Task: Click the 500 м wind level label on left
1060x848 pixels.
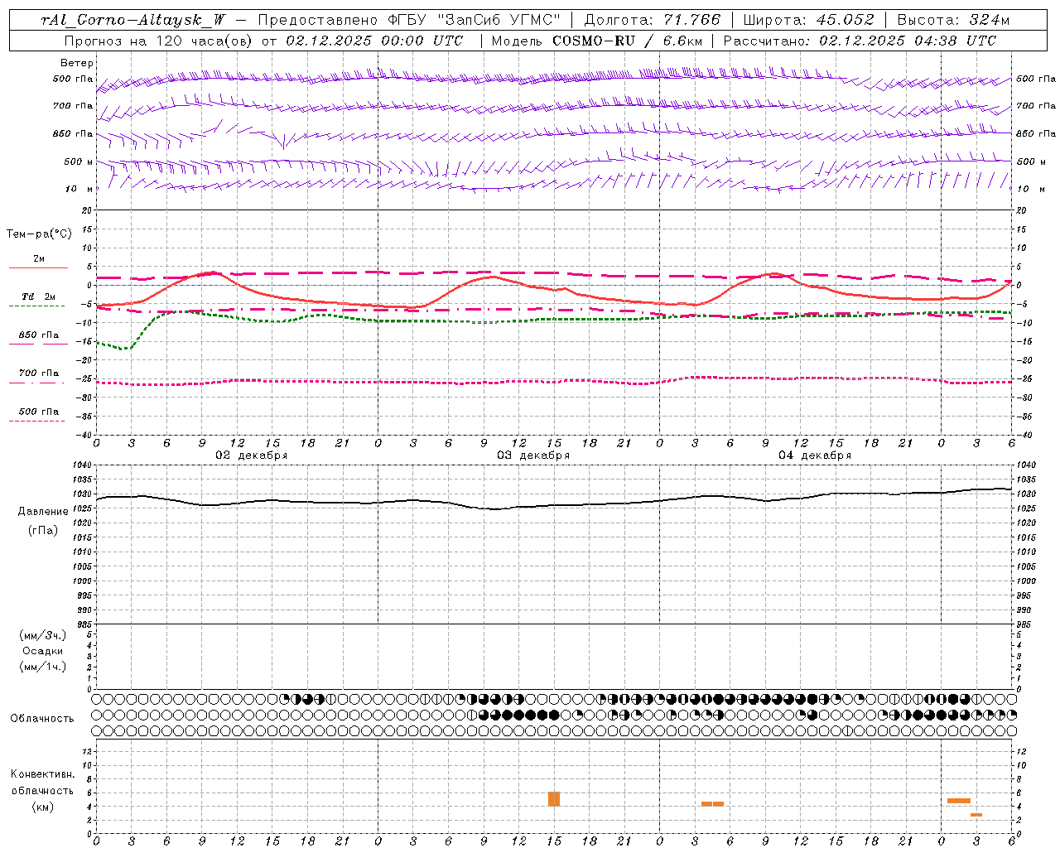Action: click(x=79, y=161)
